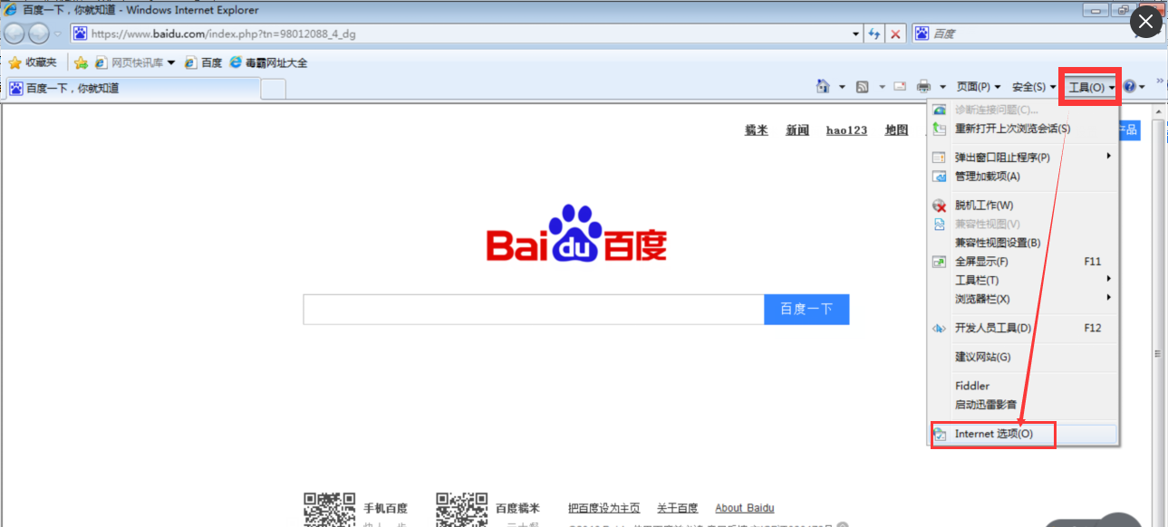This screenshot has width=1168, height=527.
Task: Open the 毒霸网址大全 favorites bar shortcut
Action: pyautogui.click(x=269, y=62)
